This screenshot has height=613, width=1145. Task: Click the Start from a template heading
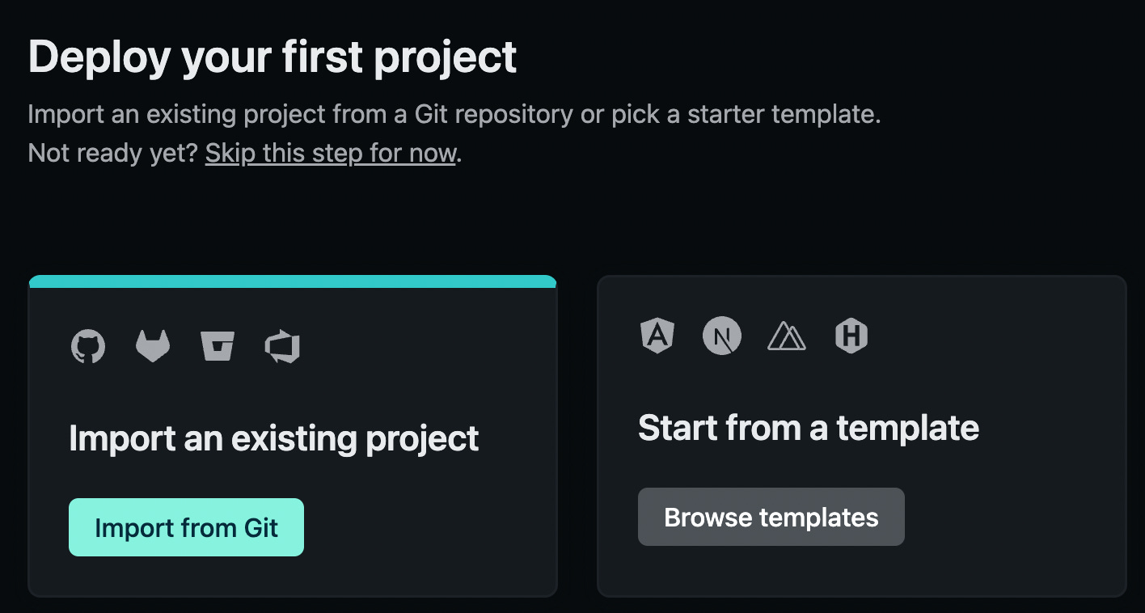809,428
